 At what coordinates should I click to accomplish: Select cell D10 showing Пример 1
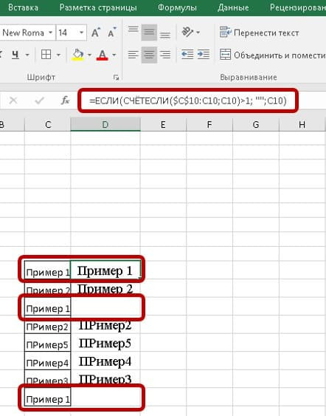[x=105, y=270]
